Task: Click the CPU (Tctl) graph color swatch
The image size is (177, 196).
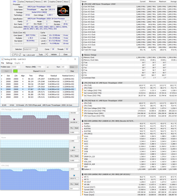Action: point(74,175)
